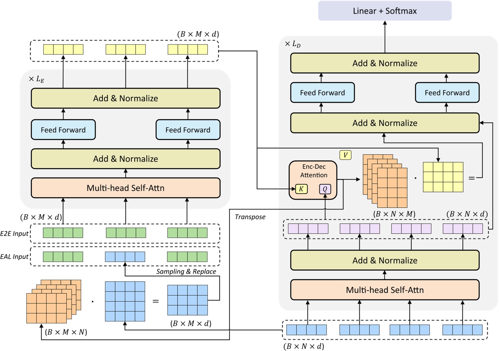
Task: Toggle the right Feed Forward block in the decoder
Action: (x=447, y=93)
